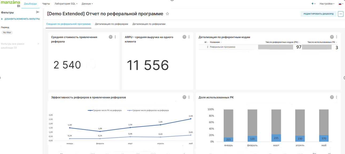Click the Manzana BI logo
The image size is (345, 154).
(10, 3)
